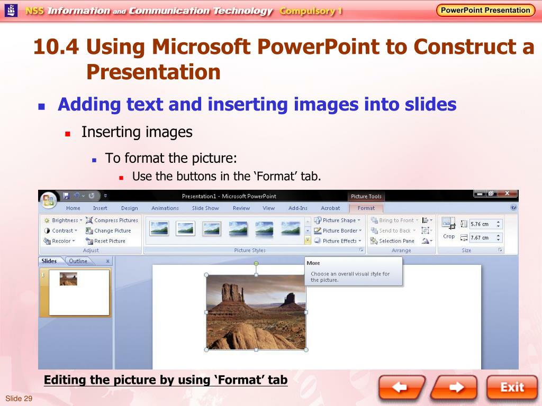Switch to the Slide Show ribbon tab
This screenshot has height=406, width=542.
click(205, 208)
